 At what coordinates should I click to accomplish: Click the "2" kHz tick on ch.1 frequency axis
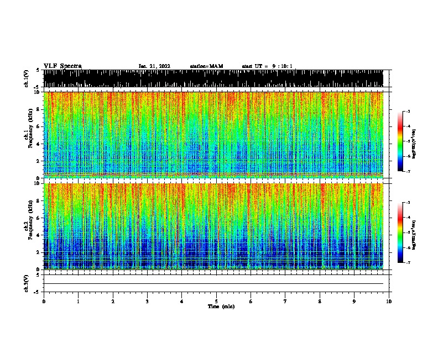[x=38, y=161]
